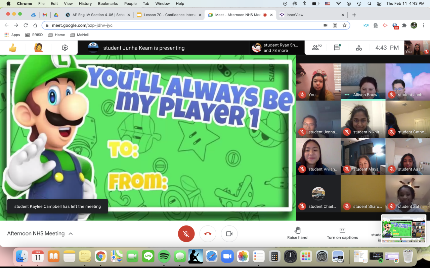This screenshot has width=430, height=268.
Task: Go to Chrome home page icon
Action: 35,25
